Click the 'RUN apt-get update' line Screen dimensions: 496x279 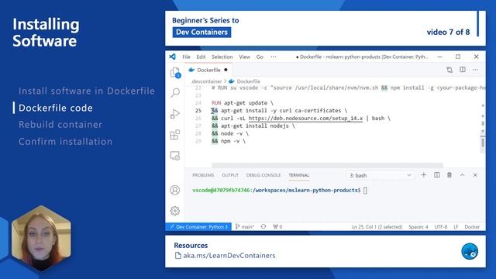pyautogui.click(x=243, y=103)
